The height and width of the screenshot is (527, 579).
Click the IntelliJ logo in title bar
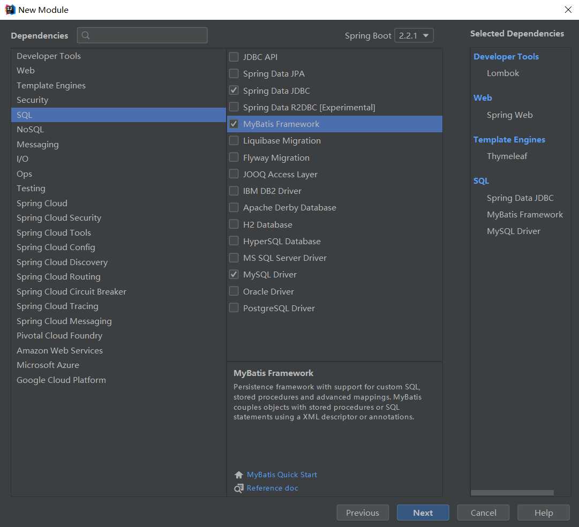10,10
